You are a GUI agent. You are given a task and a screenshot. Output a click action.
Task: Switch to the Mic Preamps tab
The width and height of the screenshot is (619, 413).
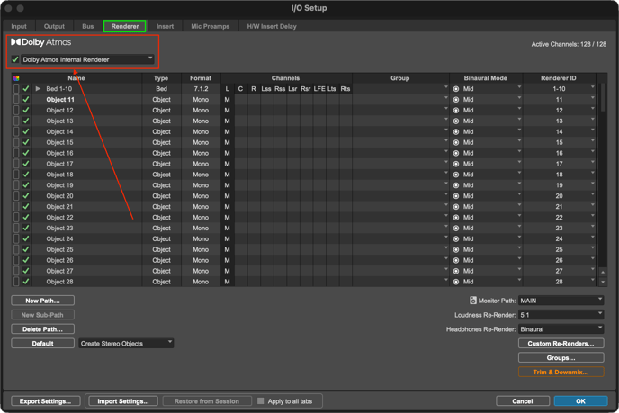coord(210,26)
